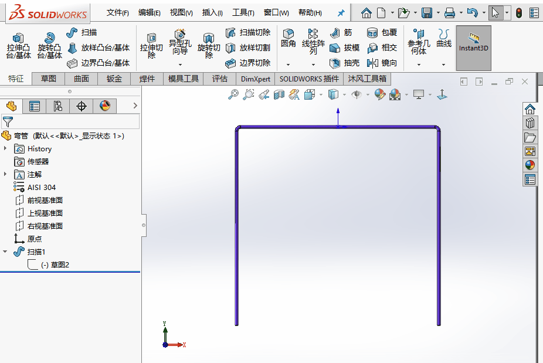The image size is (543, 363).
Task: Select the Extruded Boss/Base tool (拉伸凸台/基体)
Action: [19, 46]
